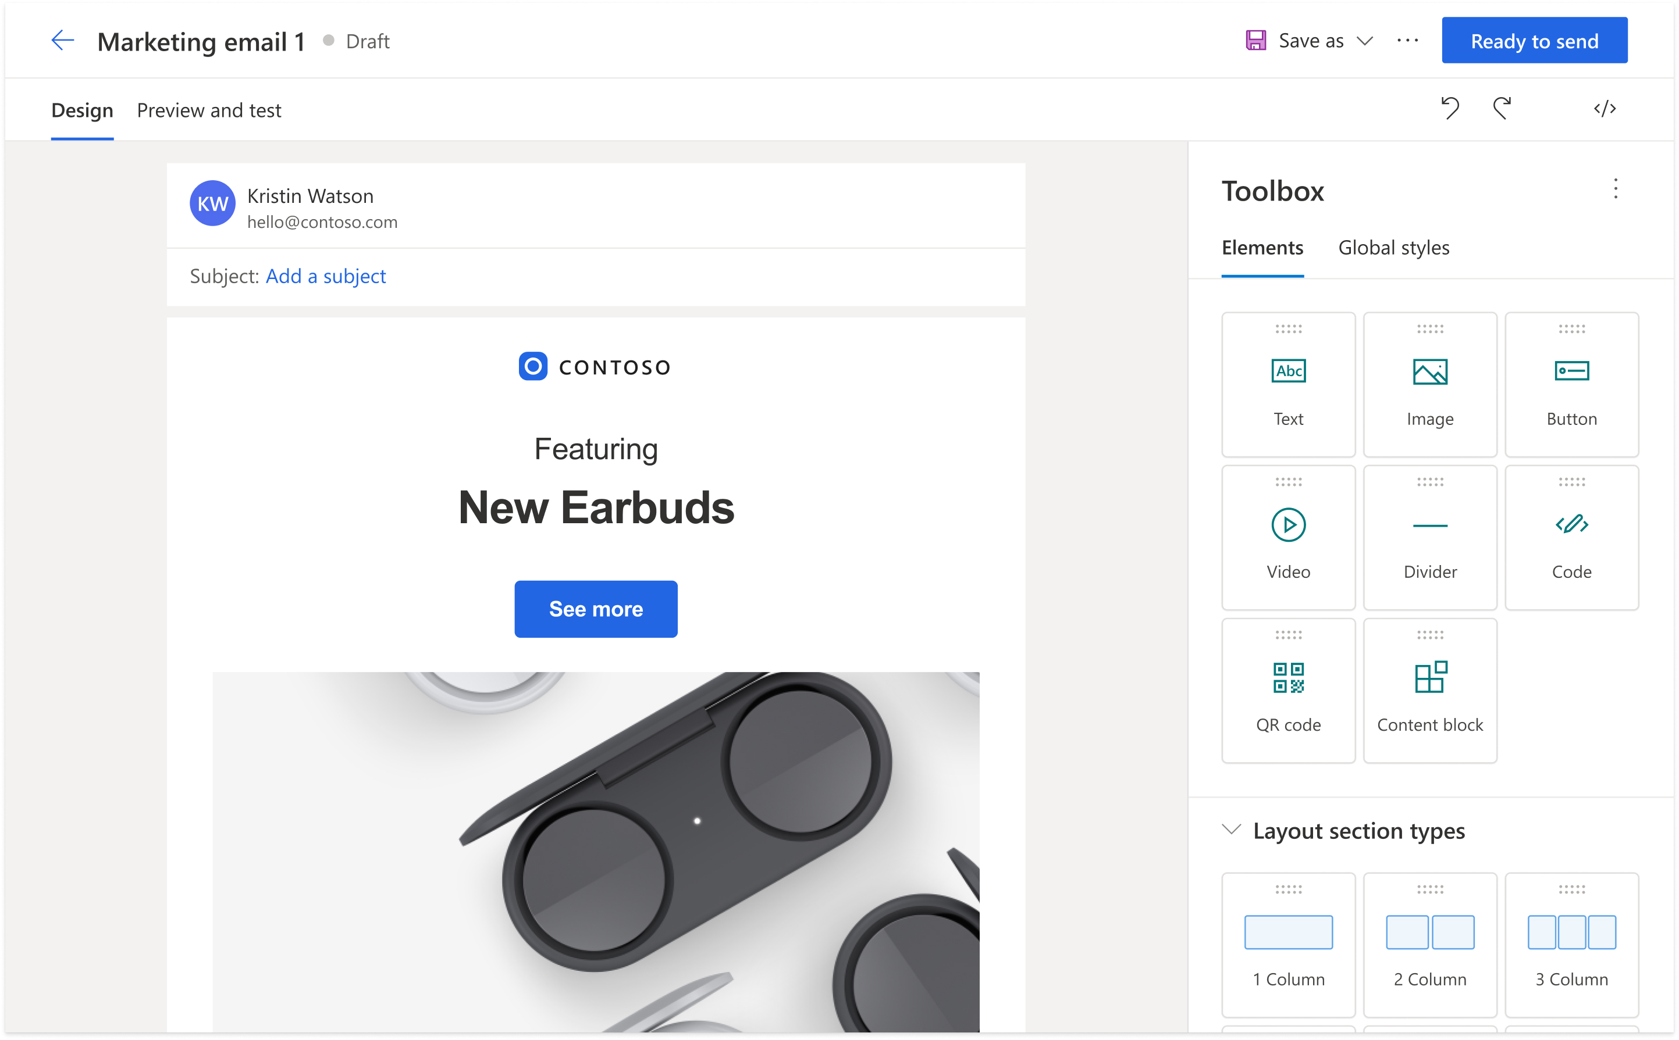Switch to the Global styles tab
1679x1040 pixels.
1393,248
